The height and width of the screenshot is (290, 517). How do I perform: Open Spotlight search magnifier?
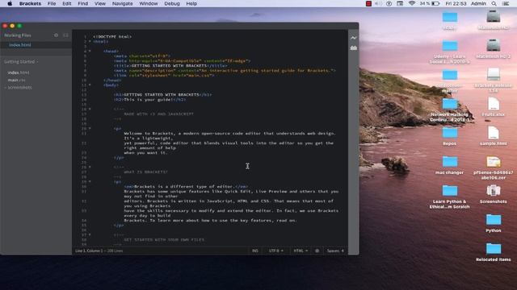coord(494,3)
